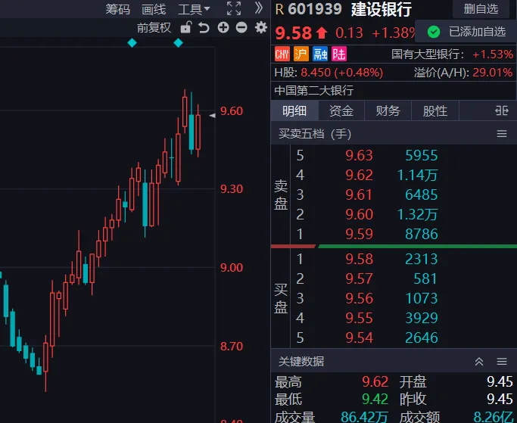Image resolution: width=517 pixels, height=423 pixels.
Task: Select sell level 3 price 9.61
Action: click(x=359, y=194)
